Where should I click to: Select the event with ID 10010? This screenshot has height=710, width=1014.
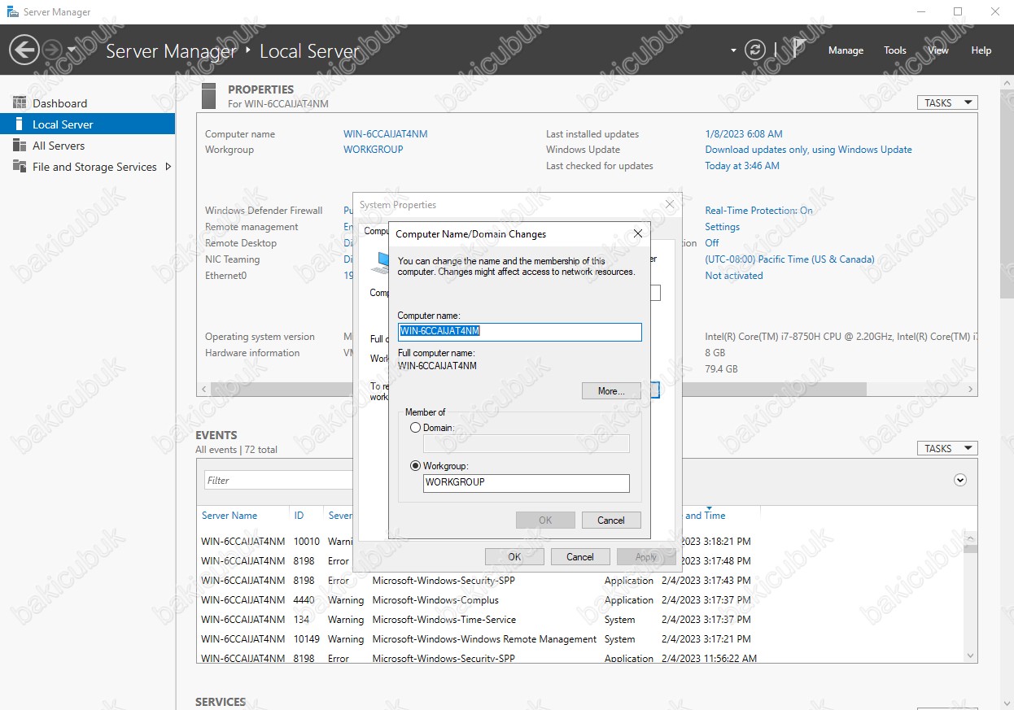click(x=307, y=542)
